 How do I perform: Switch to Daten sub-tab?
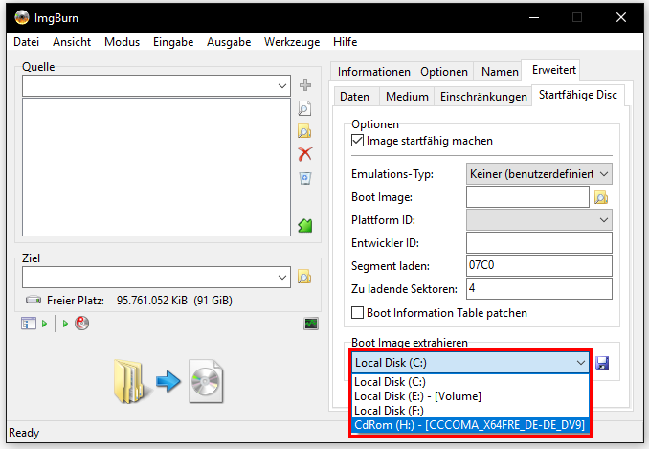[x=354, y=97]
